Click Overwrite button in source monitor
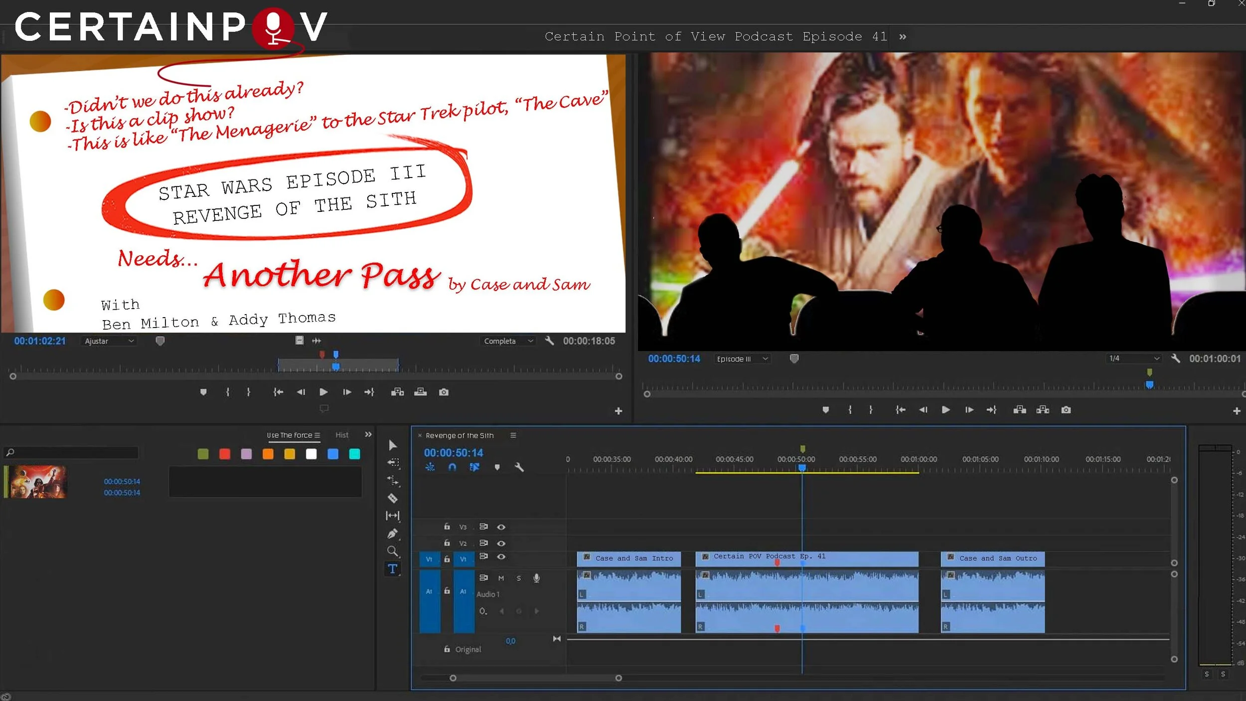Screen dimensions: 1246x701 coord(421,392)
